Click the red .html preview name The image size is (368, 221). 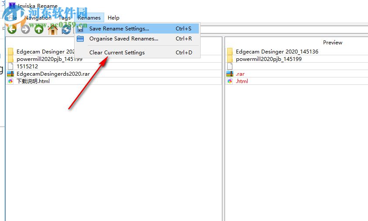[242, 81]
